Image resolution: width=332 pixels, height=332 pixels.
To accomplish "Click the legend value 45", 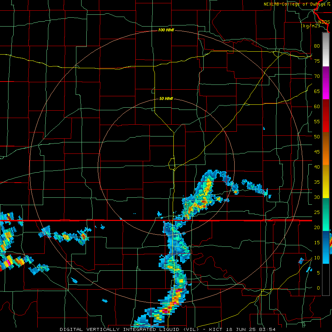I will point(317,152).
